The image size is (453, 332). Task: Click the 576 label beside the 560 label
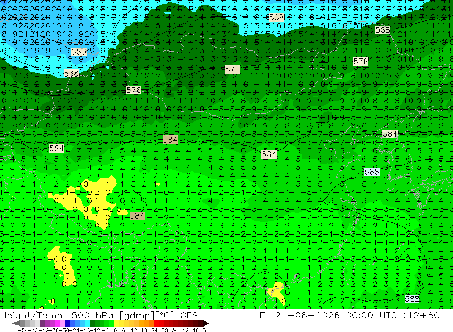tap(134, 90)
